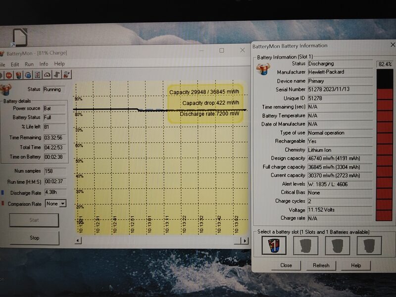Click the red stop-sign toolbar icon
This screenshot has width=396, height=297.
(x=9, y=75)
